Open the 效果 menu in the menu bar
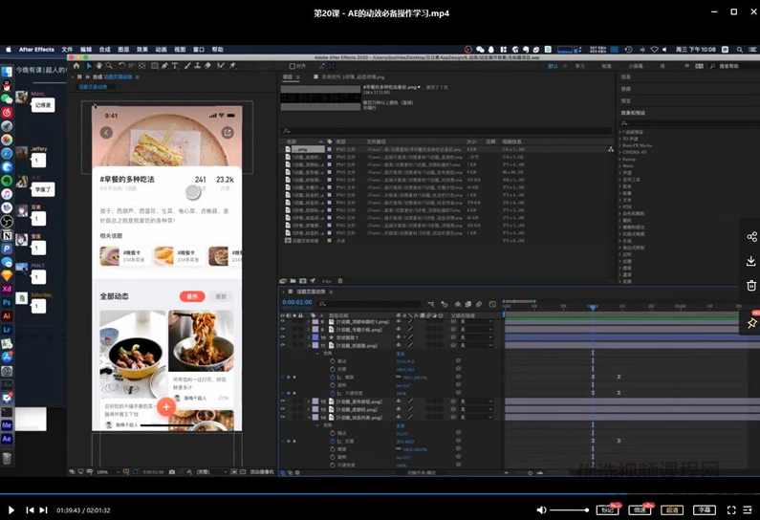Screen dimensions: 760x520 click(x=142, y=49)
